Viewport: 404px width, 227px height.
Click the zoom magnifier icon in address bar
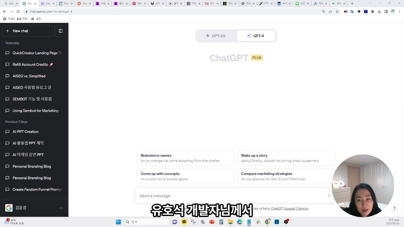point(324,12)
